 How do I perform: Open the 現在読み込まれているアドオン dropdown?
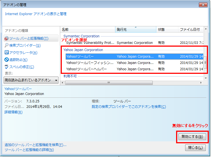click(31, 80)
